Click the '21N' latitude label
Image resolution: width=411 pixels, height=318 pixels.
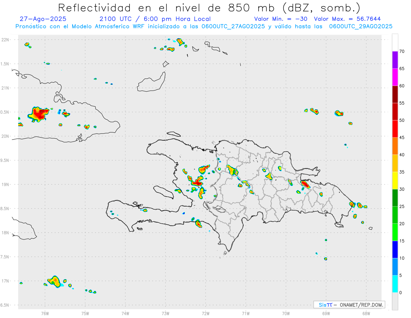(5, 88)
